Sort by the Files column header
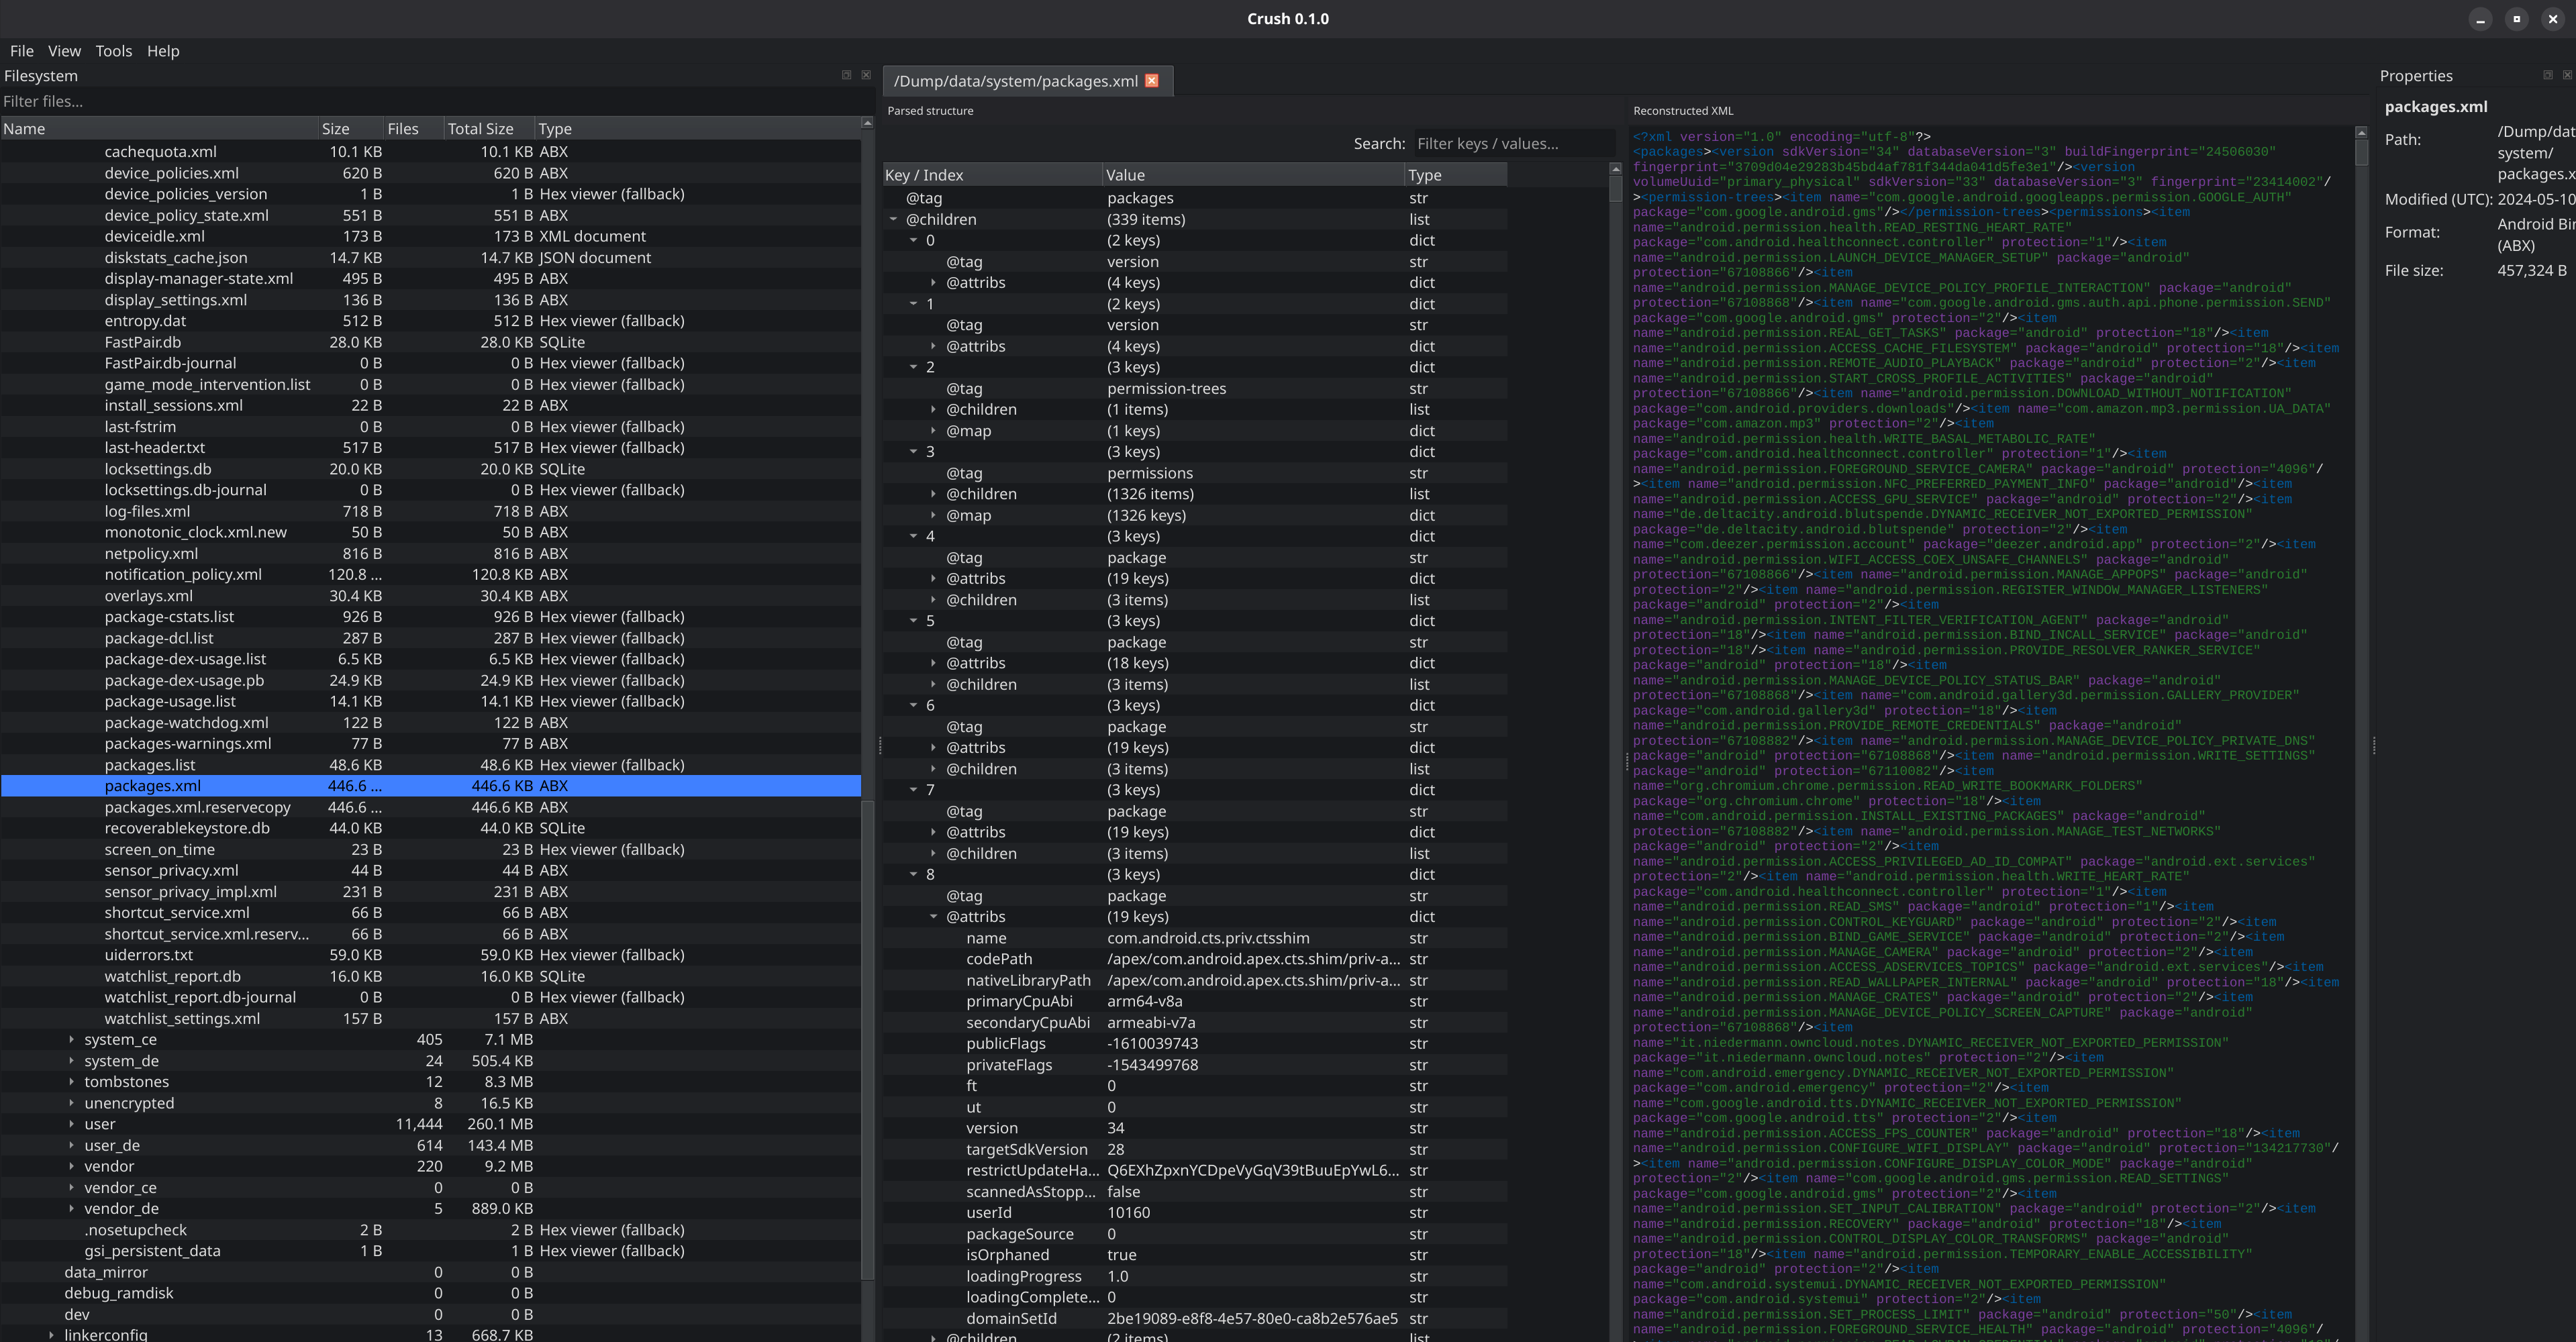This screenshot has height=1342, width=2576. tap(413, 129)
